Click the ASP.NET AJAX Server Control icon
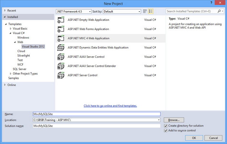This screenshot has width=227, height=144. 61,57
